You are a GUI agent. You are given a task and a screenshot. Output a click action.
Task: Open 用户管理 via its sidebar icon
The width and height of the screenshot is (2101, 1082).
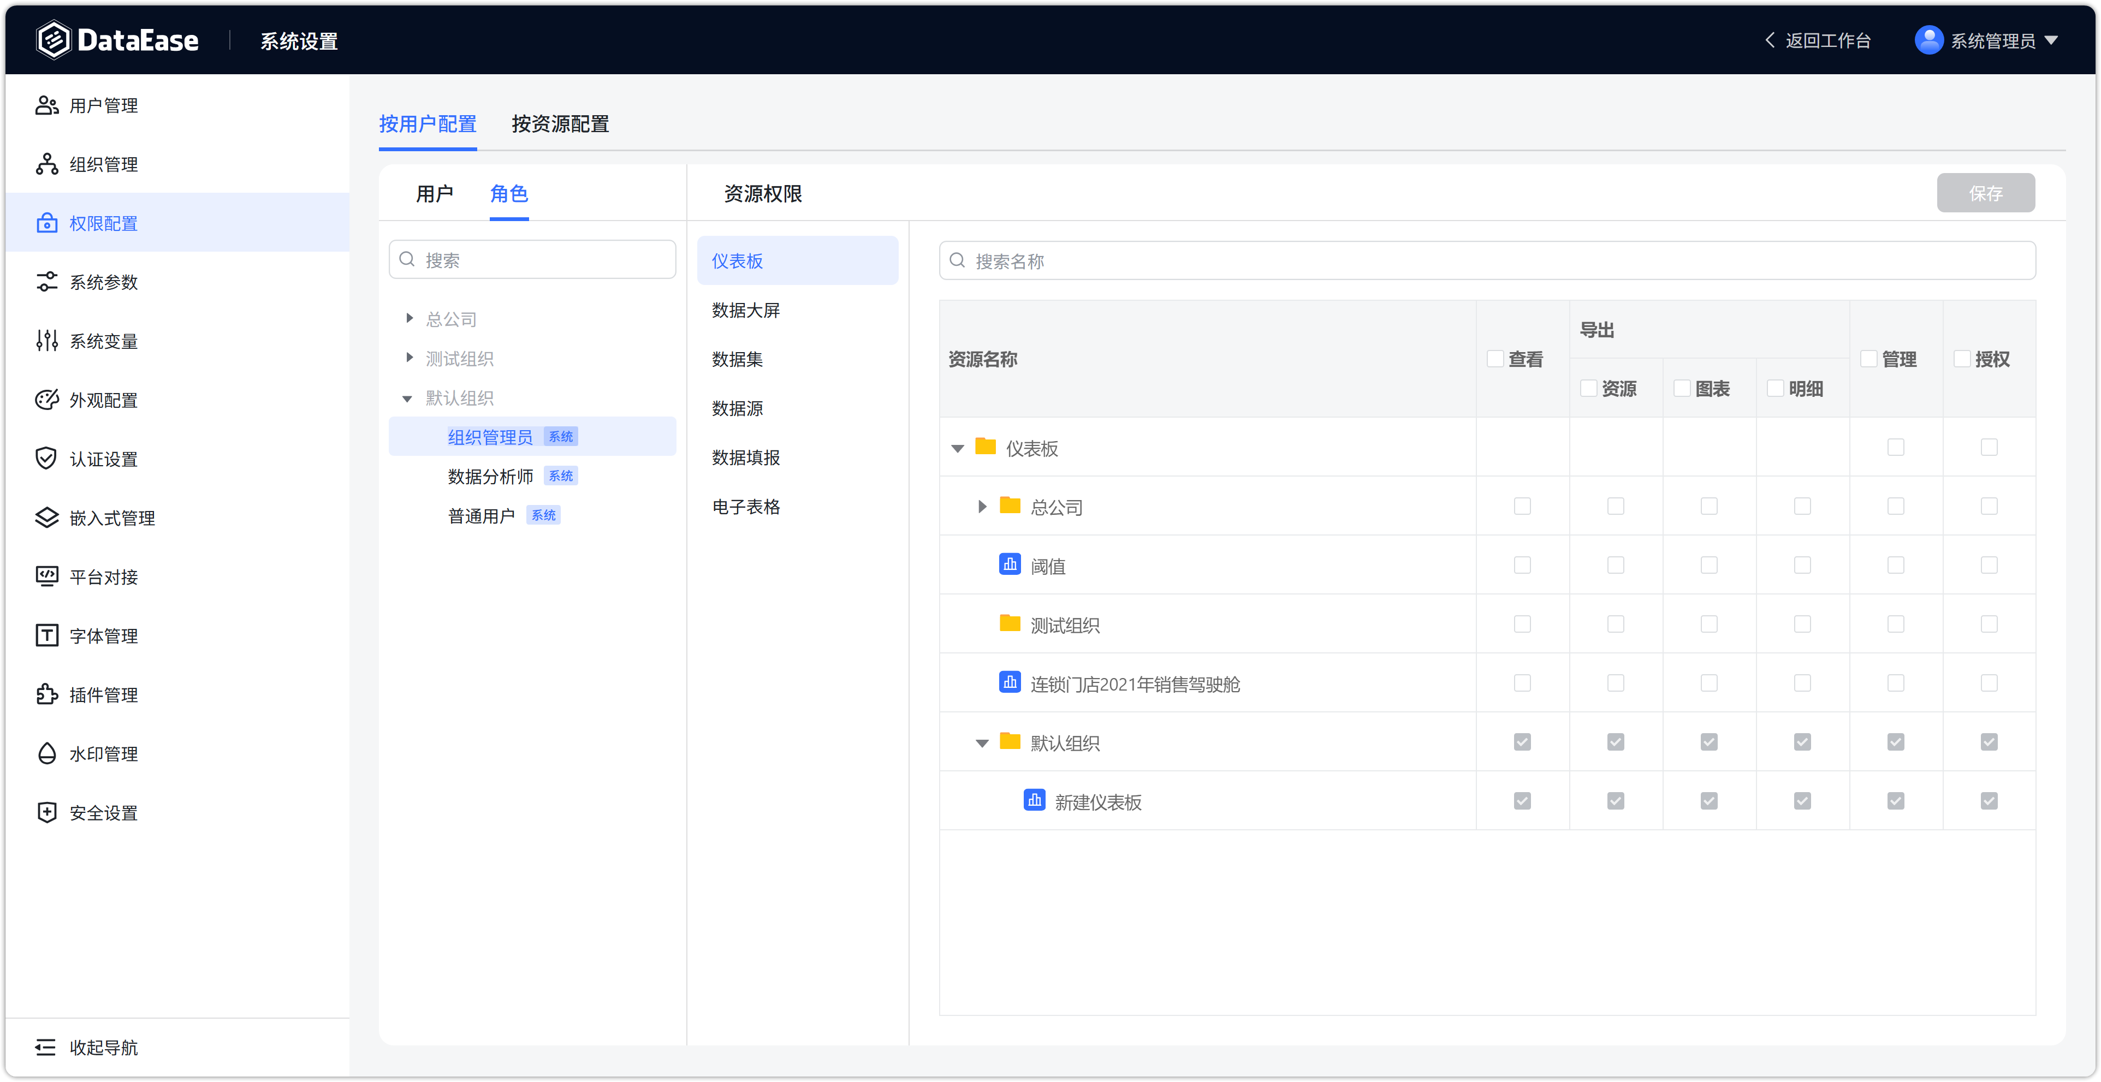pos(48,105)
